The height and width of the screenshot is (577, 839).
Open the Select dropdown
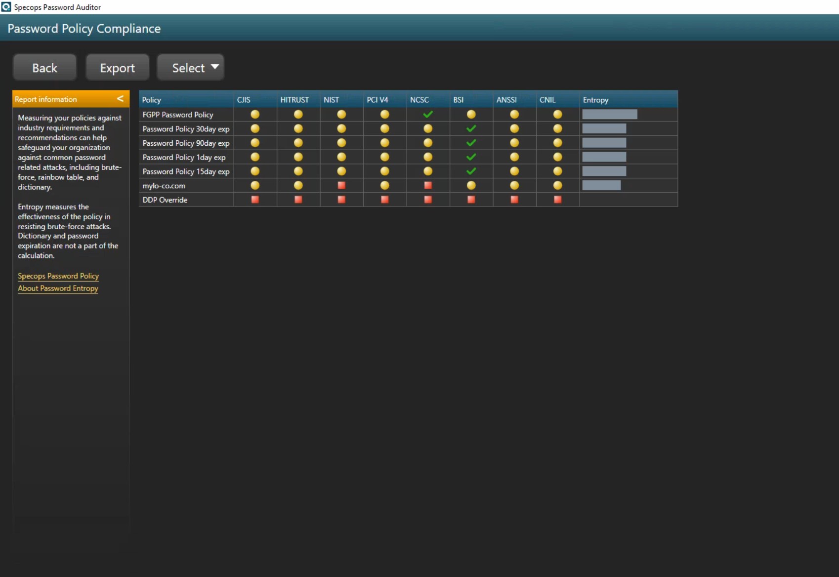(x=190, y=68)
